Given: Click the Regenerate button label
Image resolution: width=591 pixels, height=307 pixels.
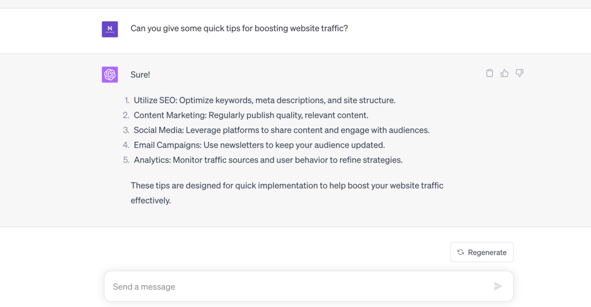Looking at the screenshot, I should coord(487,252).
